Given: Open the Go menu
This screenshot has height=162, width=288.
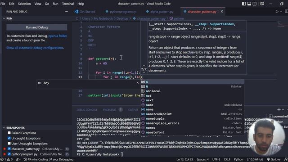Looking at the screenshot, I should (x=47, y=4).
